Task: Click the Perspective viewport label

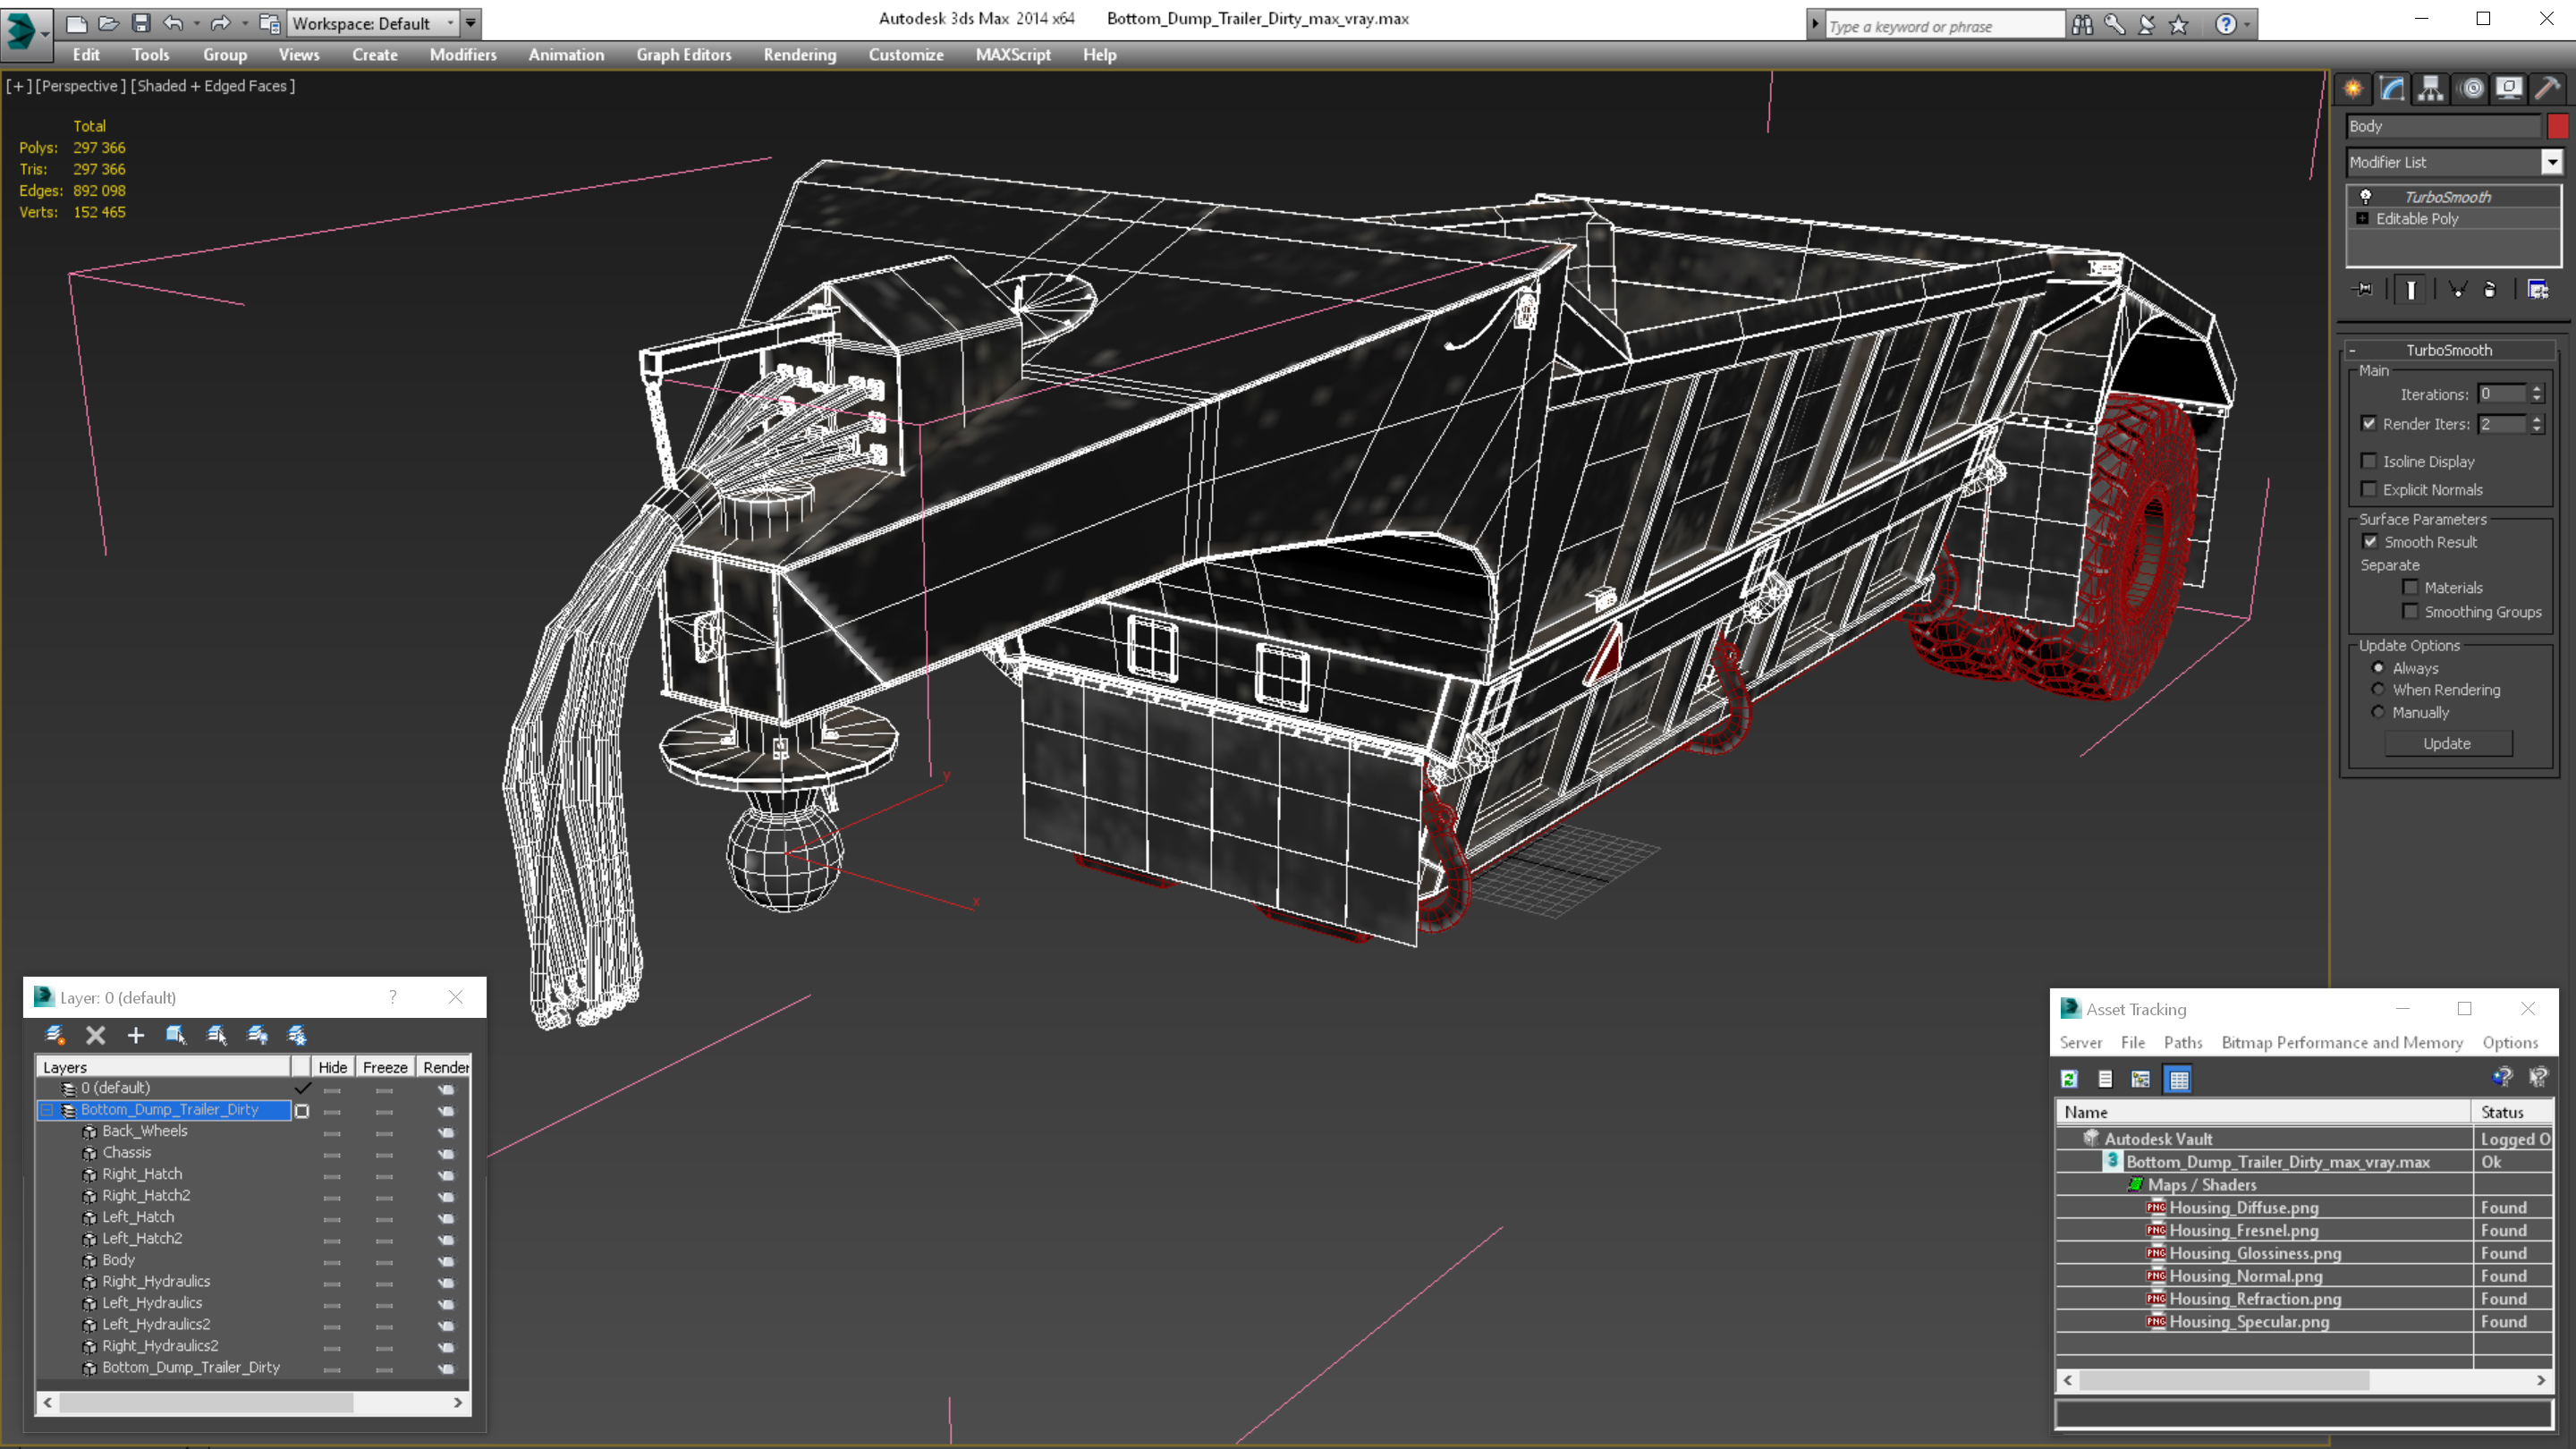Action: click(x=81, y=86)
